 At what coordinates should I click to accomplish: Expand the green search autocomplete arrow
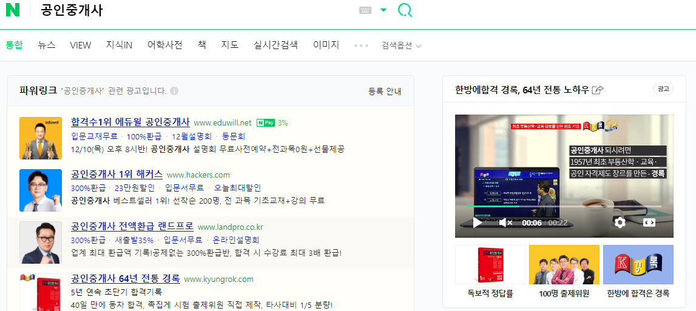[x=383, y=10]
